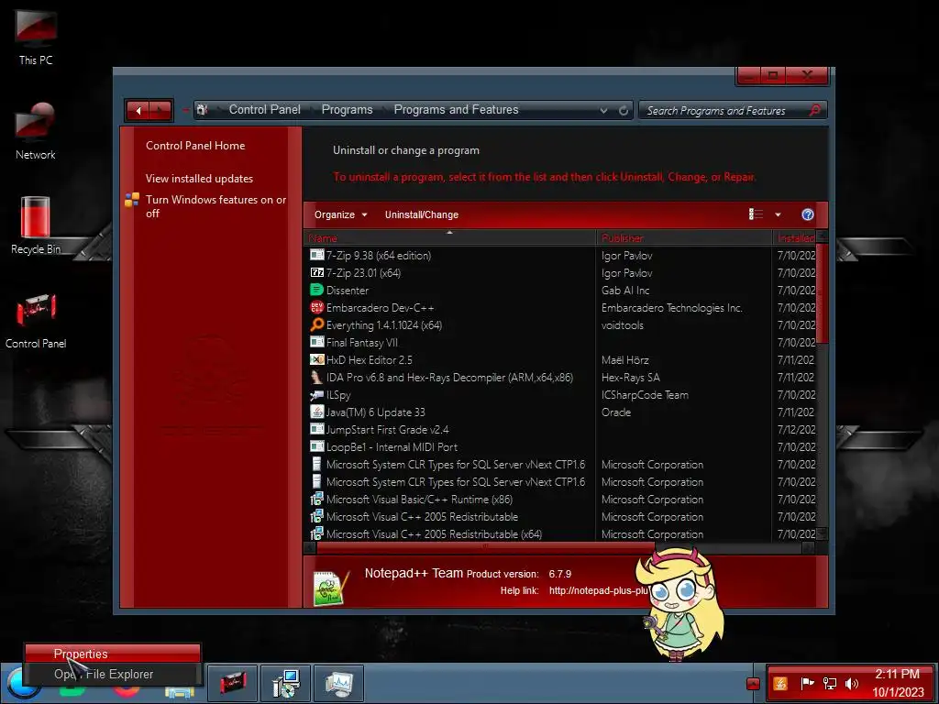
Task: Open the help question mark icon
Action: pyautogui.click(x=807, y=214)
